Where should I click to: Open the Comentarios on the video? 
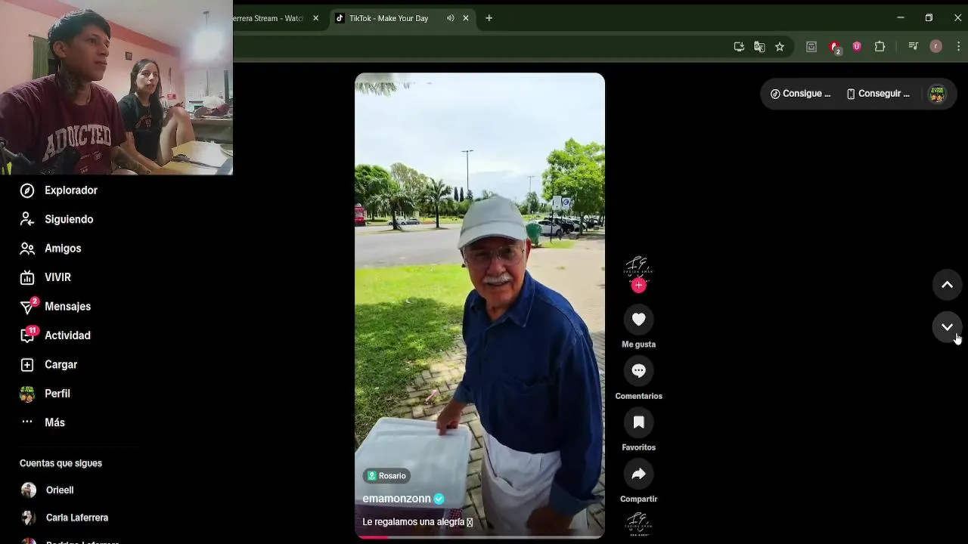click(x=638, y=371)
